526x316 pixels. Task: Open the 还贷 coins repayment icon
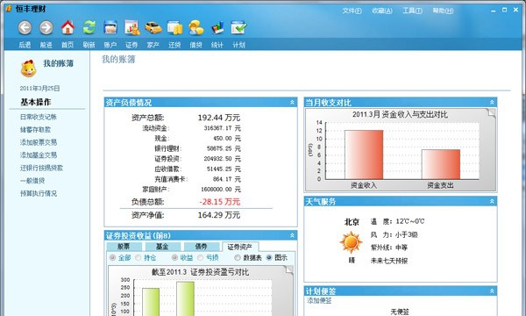[x=174, y=27]
